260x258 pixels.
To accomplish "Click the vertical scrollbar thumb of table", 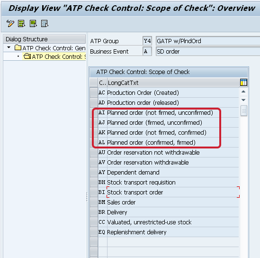I will point(243,111).
